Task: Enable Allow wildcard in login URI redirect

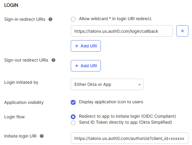Action: (73, 19)
